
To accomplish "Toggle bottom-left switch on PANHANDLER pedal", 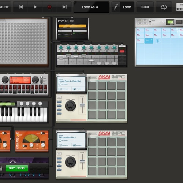I will (x=25, y=146).
